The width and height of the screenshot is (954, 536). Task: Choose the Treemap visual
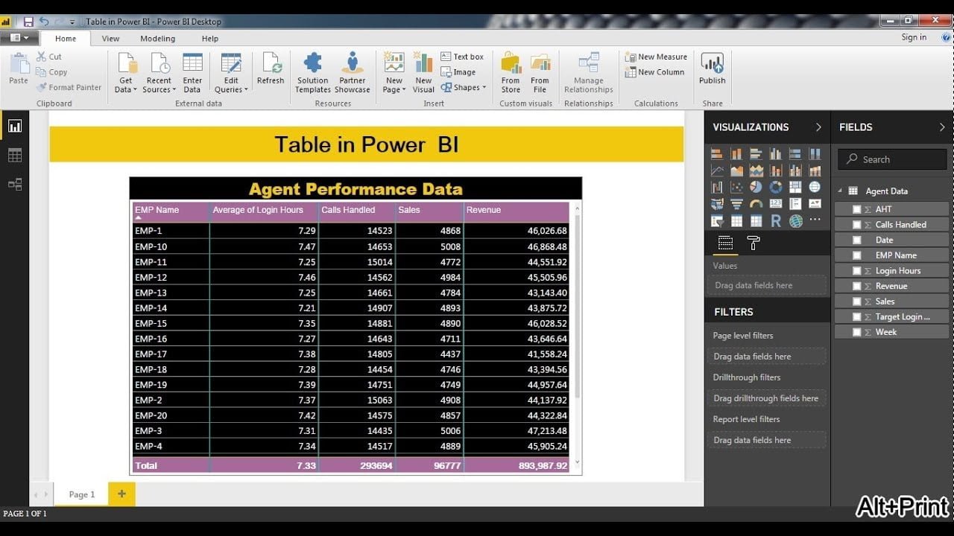click(795, 187)
